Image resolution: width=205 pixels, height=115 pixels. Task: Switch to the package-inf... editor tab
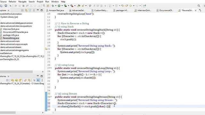click(121, 11)
